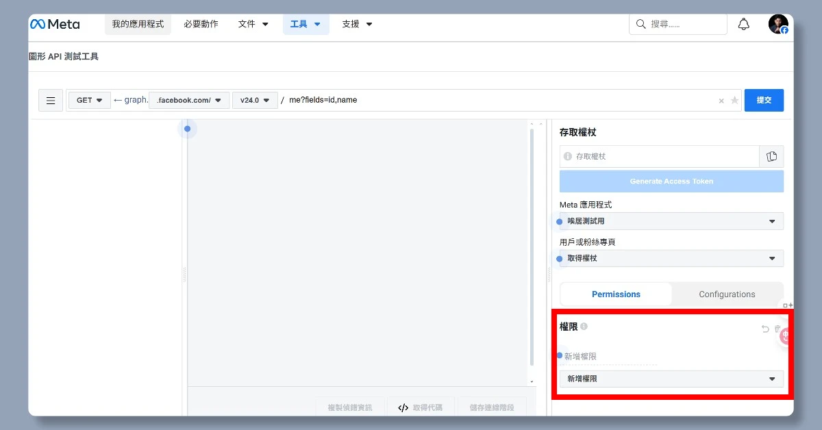This screenshot has width=822, height=430.
Task: Click 取得代碼 button
Action: coord(420,407)
